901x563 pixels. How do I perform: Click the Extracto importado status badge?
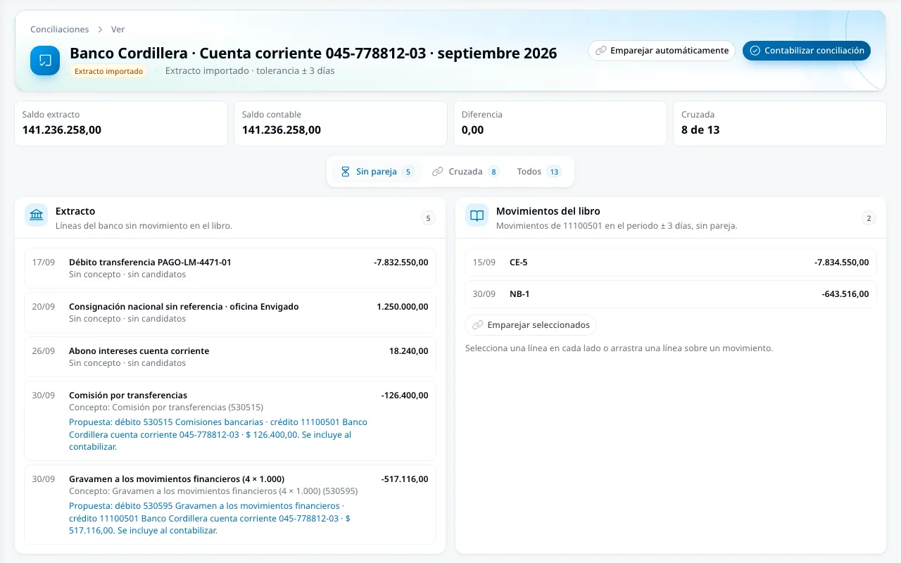tap(108, 71)
